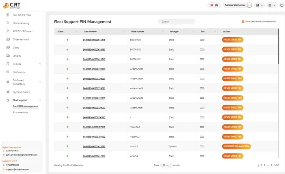Expand the Invoices sidebar section
This screenshot has height=174, width=285.
(39, 64)
